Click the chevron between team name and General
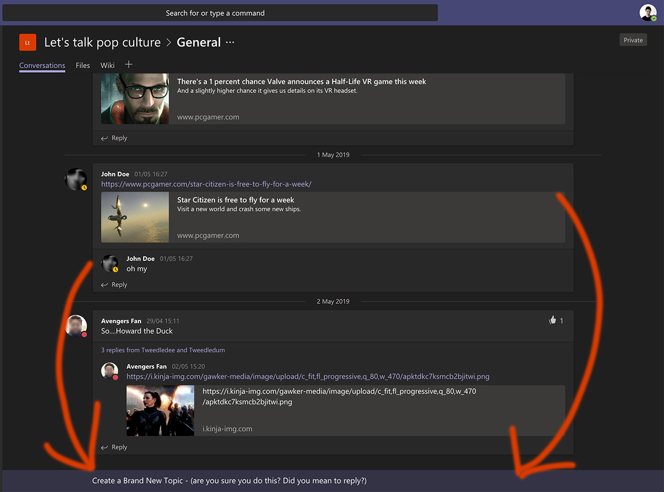Image resolution: width=664 pixels, height=492 pixels. point(169,42)
